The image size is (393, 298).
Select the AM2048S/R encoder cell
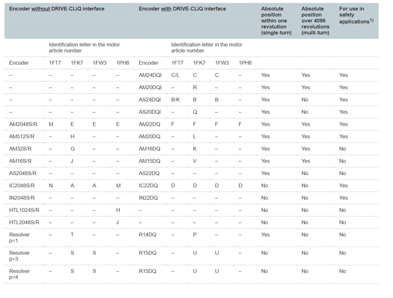[23, 124]
